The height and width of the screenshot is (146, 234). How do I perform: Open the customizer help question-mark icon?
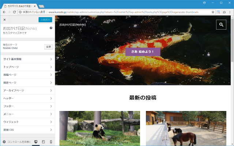click(51, 28)
